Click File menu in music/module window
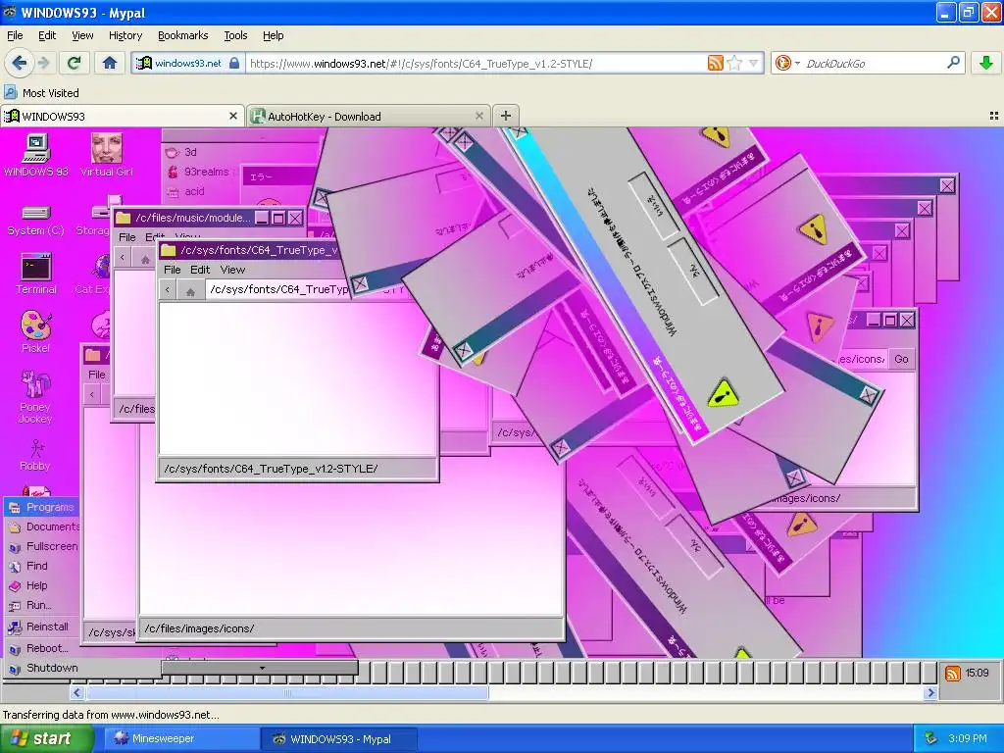This screenshot has width=1004, height=753. pyautogui.click(x=127, y=237)
